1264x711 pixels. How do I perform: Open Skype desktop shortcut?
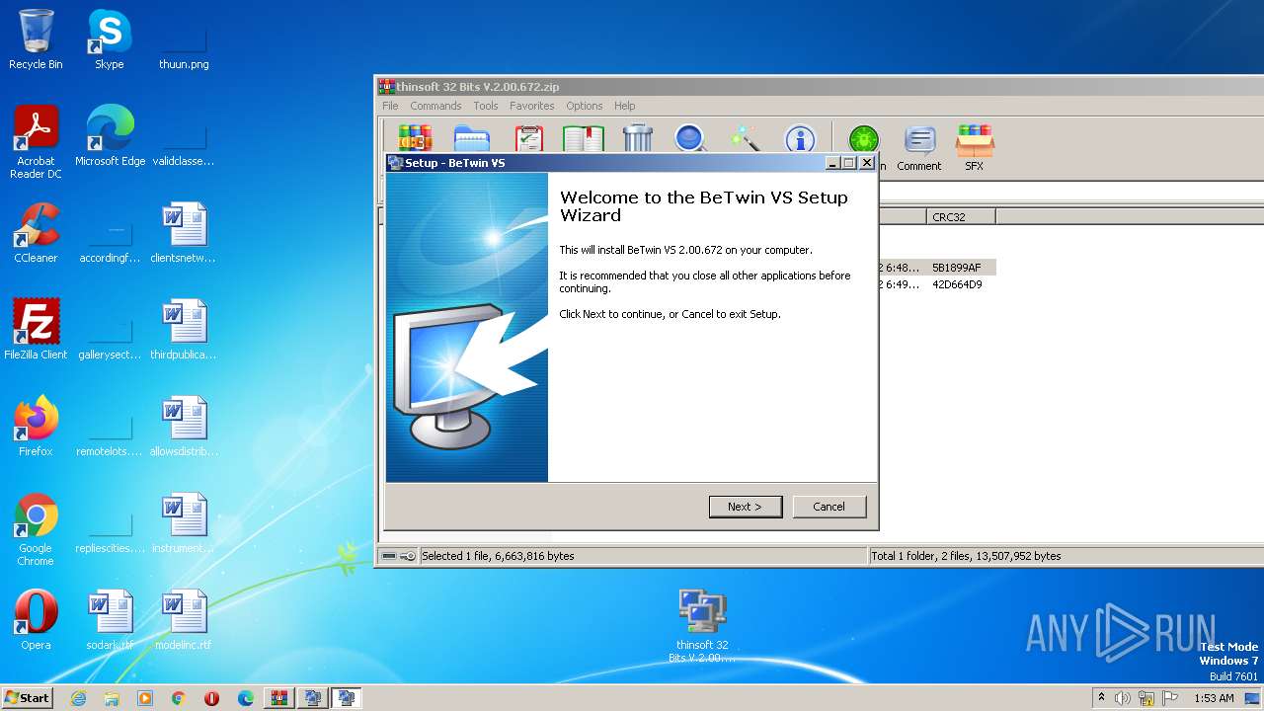(x=109, y=39)
